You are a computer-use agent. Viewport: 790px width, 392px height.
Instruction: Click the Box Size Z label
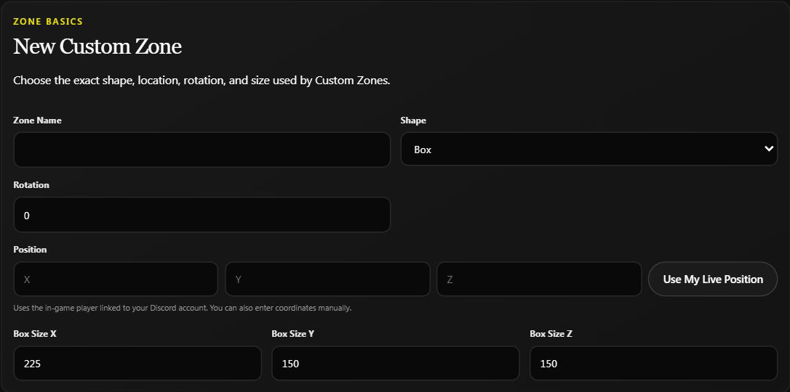pos(551,334)
